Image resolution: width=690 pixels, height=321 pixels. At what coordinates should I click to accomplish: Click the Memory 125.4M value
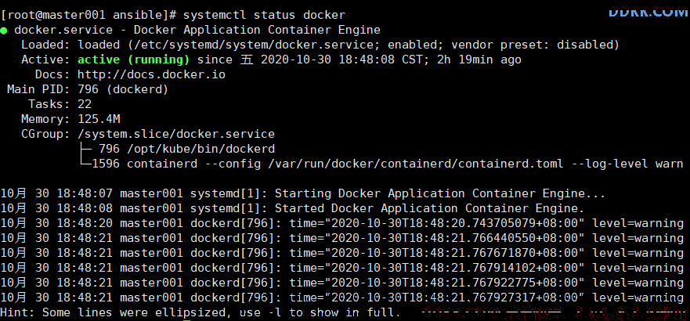click(99, 119)
